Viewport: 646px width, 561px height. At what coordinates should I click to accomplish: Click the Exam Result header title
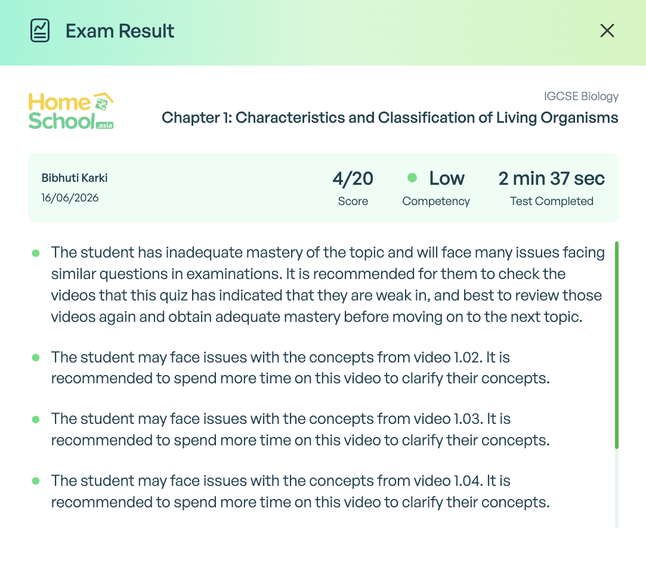pyautogui.click(x=120, y=31)
